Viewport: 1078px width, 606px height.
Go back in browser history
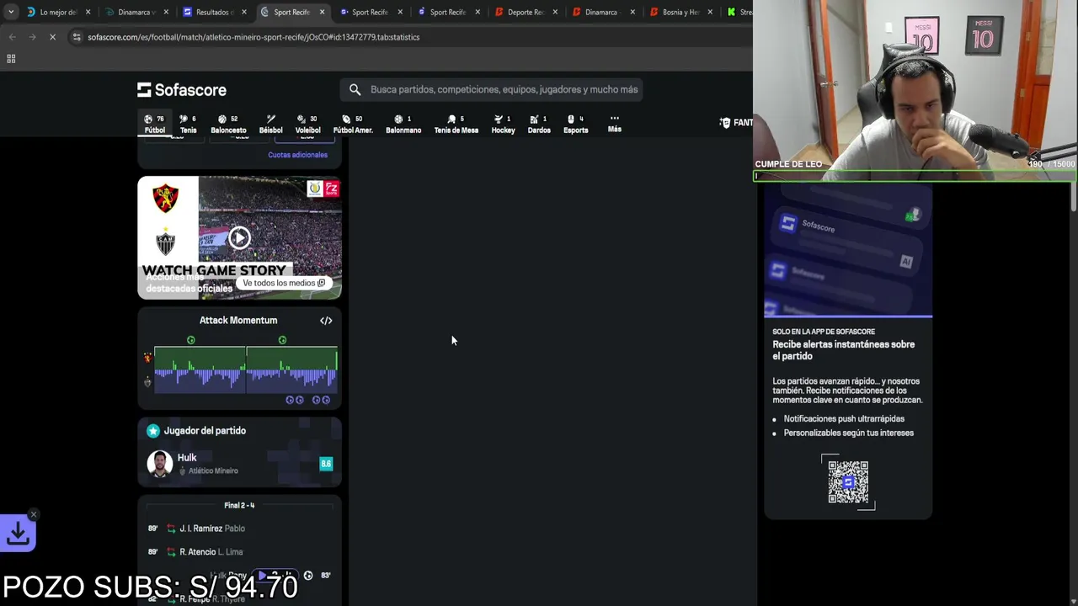(x=12, y=37)
